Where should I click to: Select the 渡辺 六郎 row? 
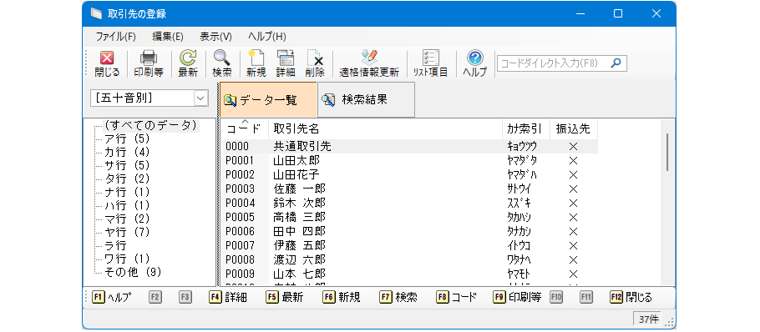[x=409, y=259]
